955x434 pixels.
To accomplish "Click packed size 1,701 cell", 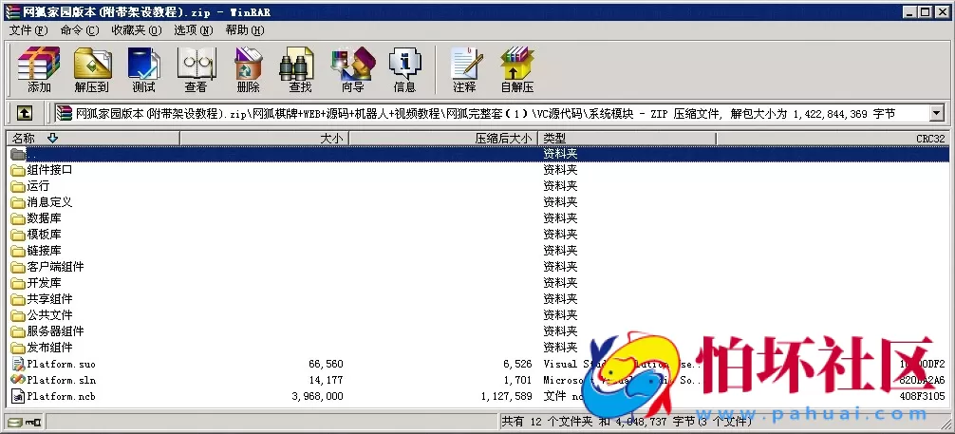I will click(x=517, y=381).
